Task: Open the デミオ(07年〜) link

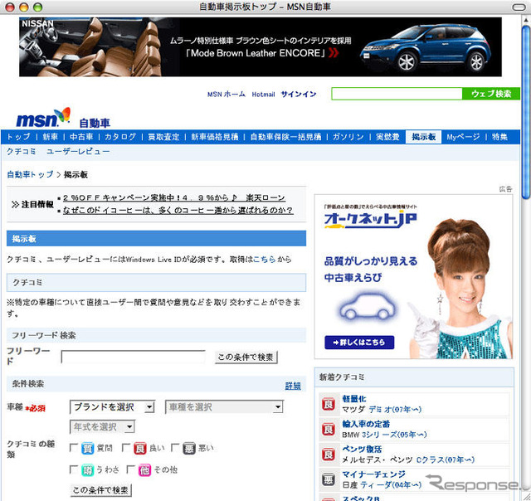Action: pyautogui.click(x=395, y=410)
